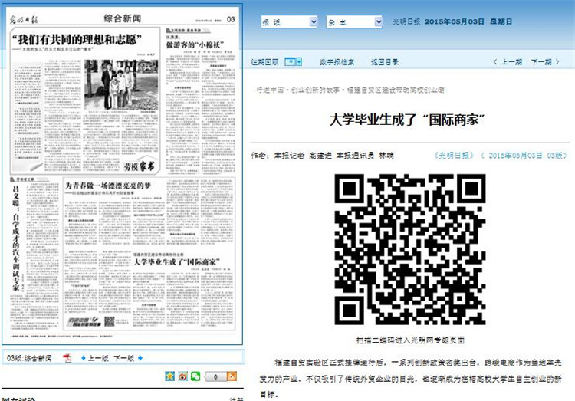Click the author line 本报记者 高建进
This screenshot has height=401, width=575.
coord(303,156)
